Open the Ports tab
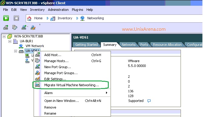Viewport: 203px width, 117px height. click(144, 45)
